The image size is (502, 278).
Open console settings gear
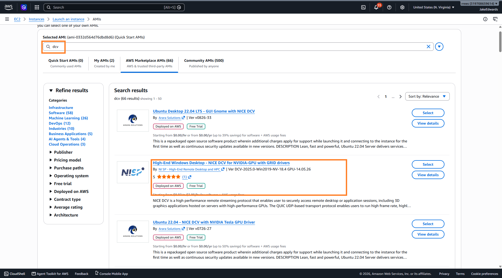click(402, 7)
